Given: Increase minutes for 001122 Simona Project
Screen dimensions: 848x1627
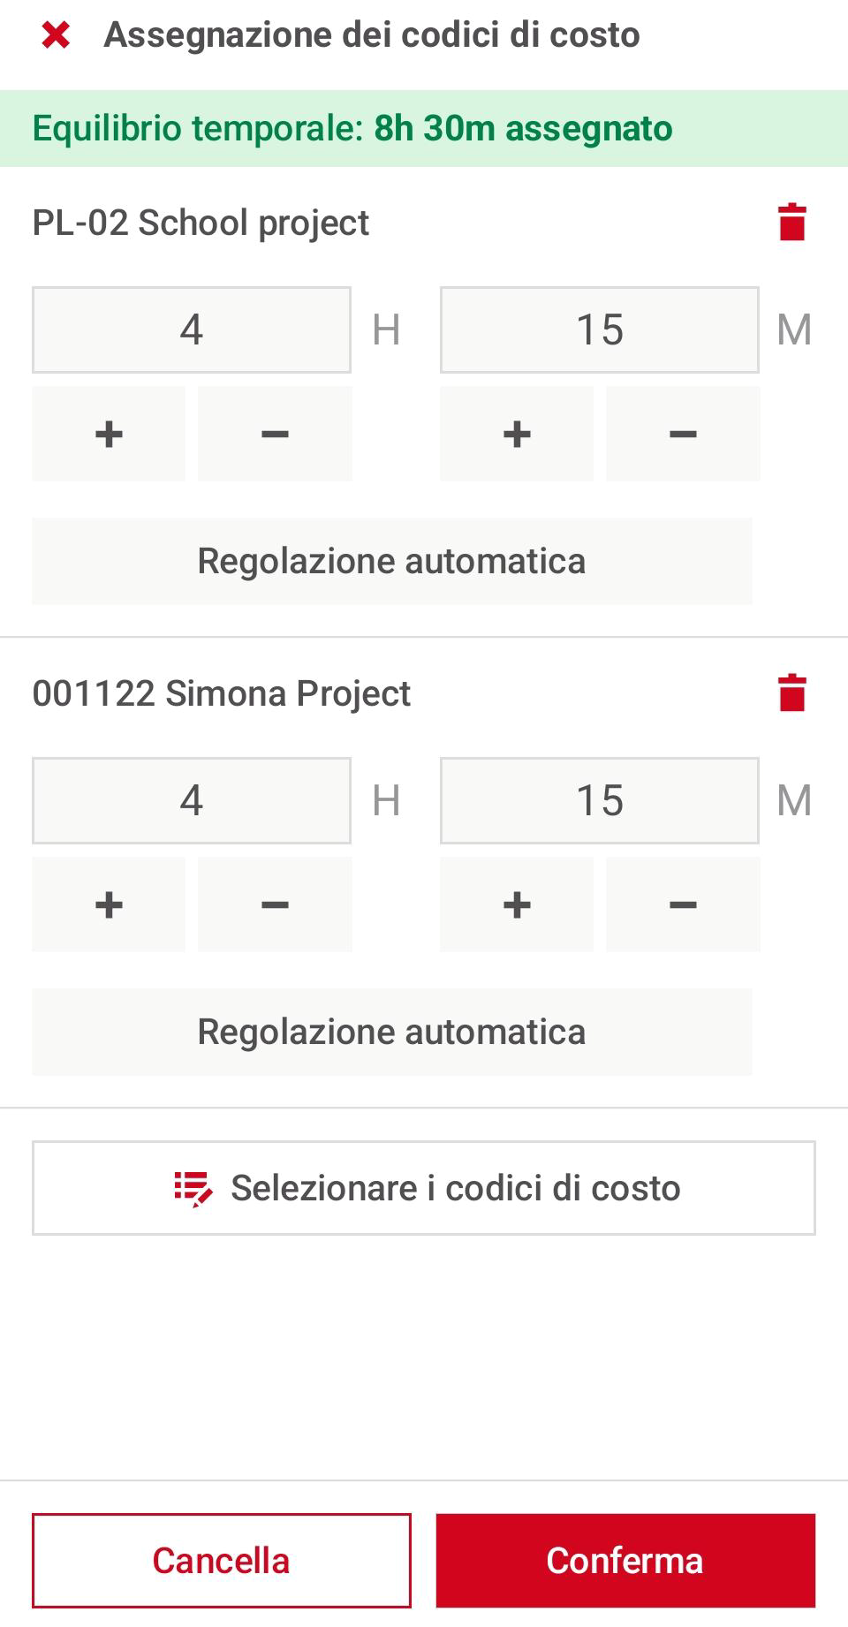Looking at the screenshot, I should (517, 904).
